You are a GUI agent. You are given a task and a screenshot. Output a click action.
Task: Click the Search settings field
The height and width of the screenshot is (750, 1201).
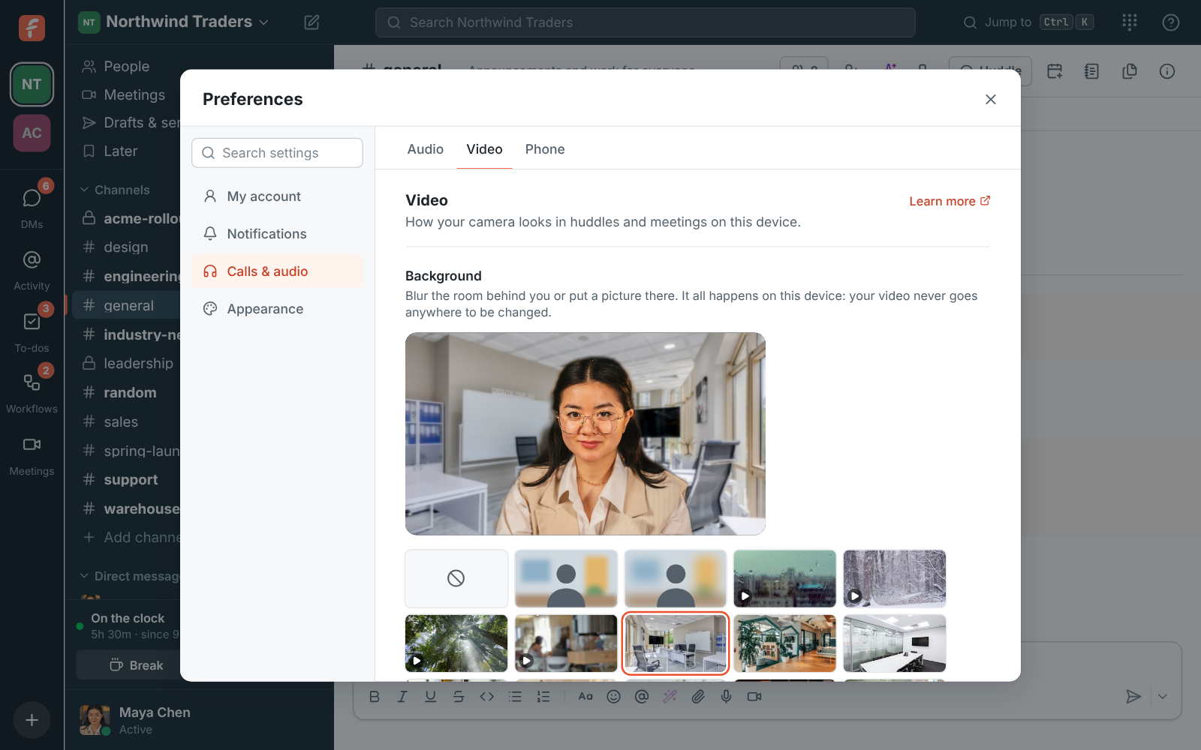click(x=277, y=153)
